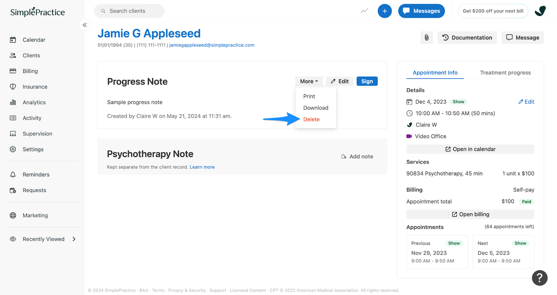Screen dimensions: 557x295
Task: Open the Analytics bar chart icon
Action: pos(13,102)
